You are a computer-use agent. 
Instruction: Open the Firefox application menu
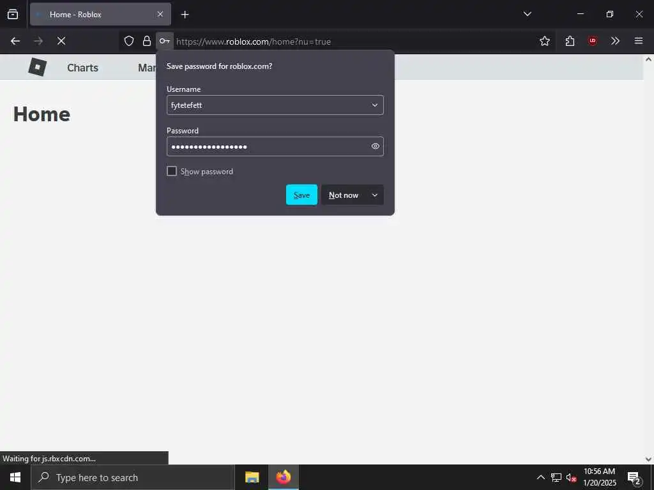coord(639,41)
